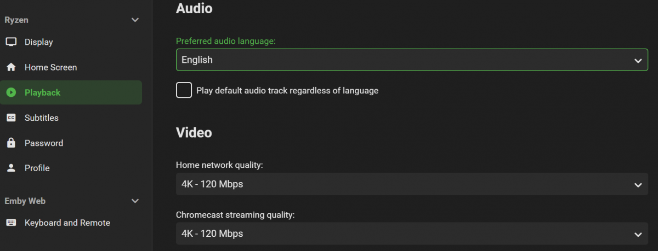Click the Display monitor icon
658x251 pixels.
pos(11,42)
